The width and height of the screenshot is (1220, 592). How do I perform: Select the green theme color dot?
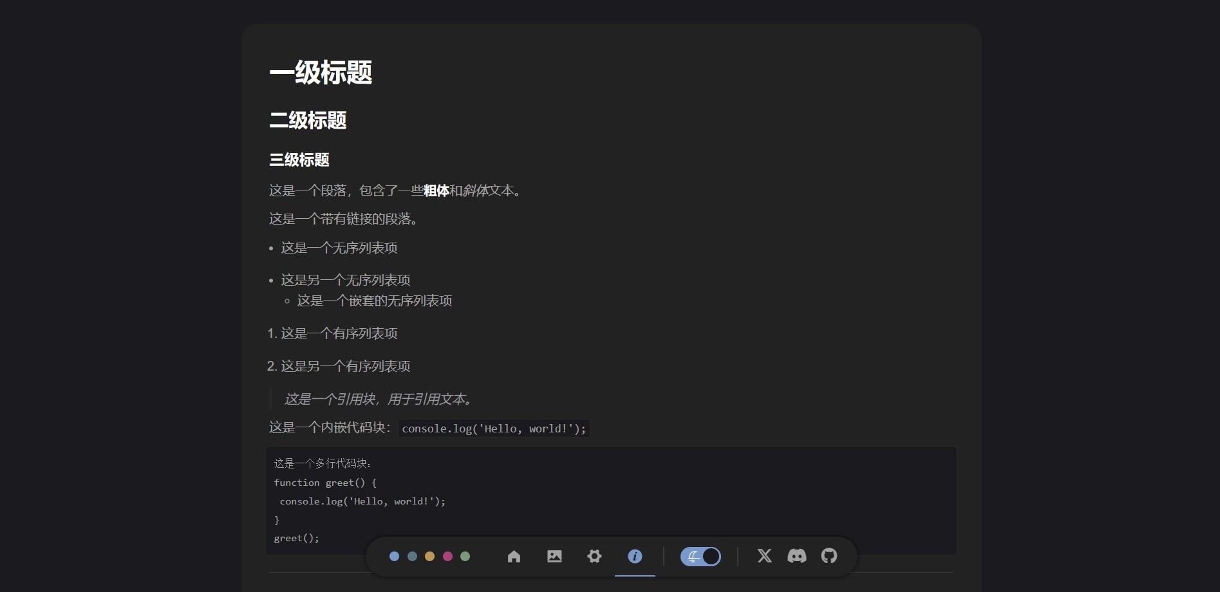[465, 557]
